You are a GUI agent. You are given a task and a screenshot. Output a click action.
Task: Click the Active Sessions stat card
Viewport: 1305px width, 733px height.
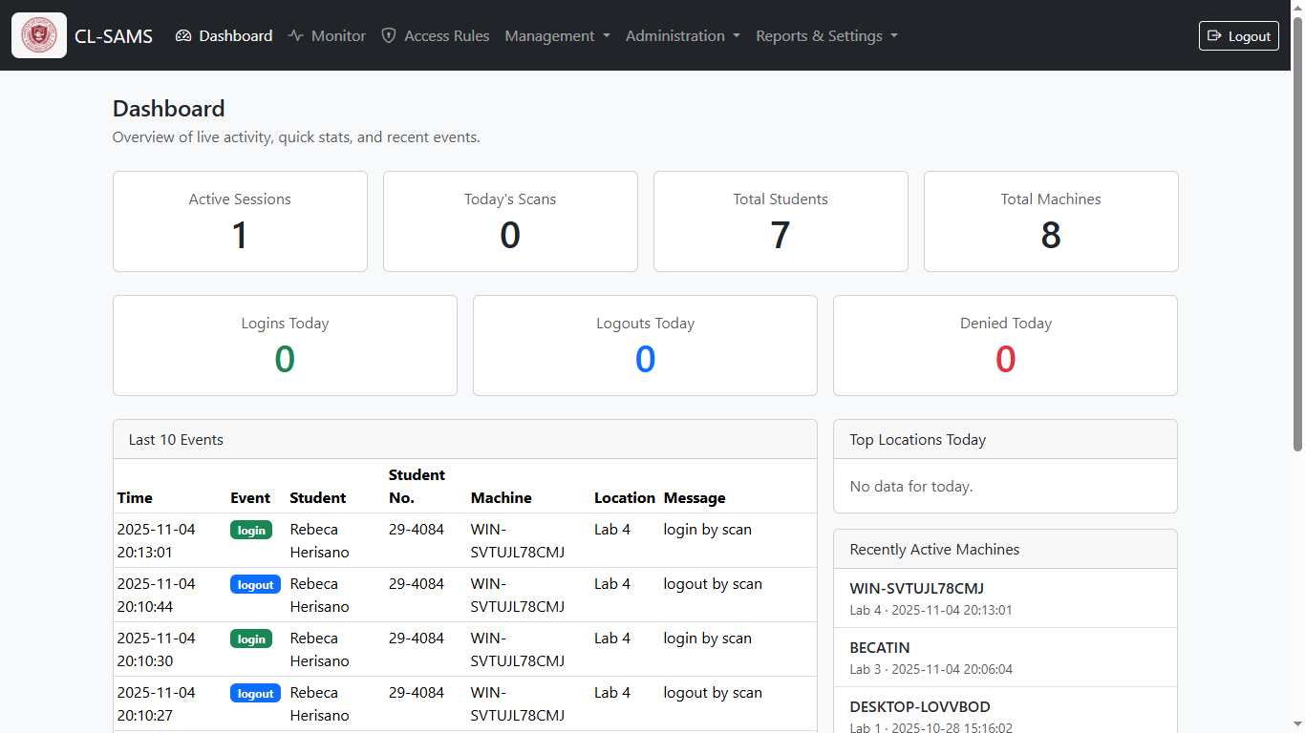click(240, 221)
